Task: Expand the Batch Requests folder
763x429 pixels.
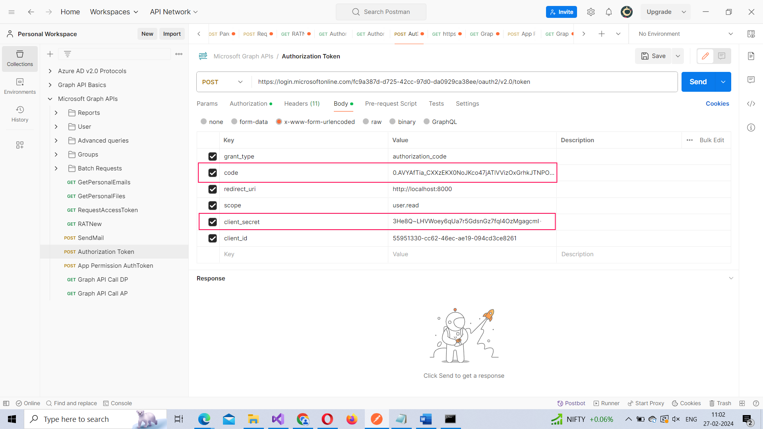Action: pyautogui.click(x=56, y=168)
